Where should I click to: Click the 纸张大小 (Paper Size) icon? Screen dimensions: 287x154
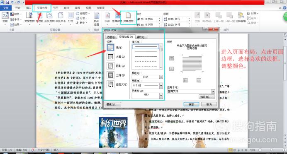tap(61, 17)
